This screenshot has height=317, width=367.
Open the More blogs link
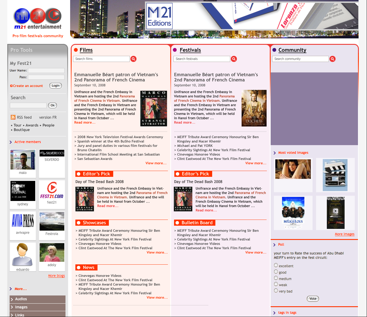click(x=56, y=276)
